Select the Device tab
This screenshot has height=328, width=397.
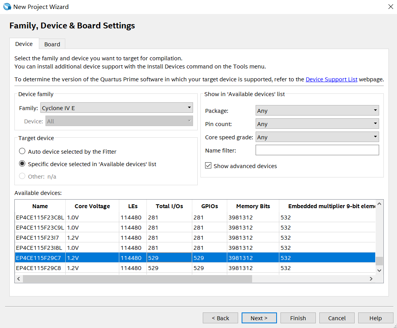click(x=24, y=44)
